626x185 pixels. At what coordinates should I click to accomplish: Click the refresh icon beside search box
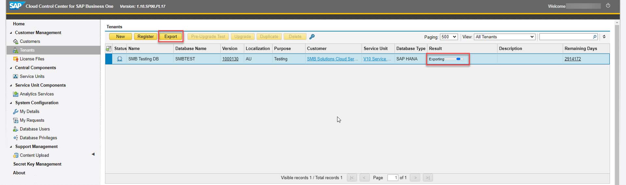(604, 37)
